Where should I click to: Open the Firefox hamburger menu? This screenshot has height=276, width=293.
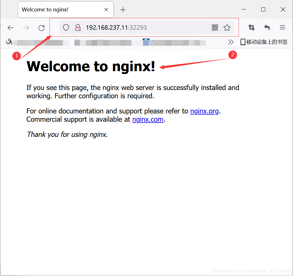(282, 28)
